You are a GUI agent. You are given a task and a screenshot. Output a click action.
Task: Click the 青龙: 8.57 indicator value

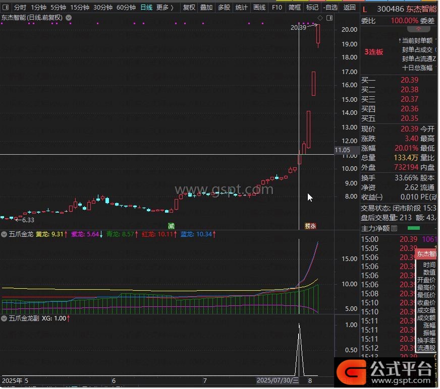click(123, 235)
